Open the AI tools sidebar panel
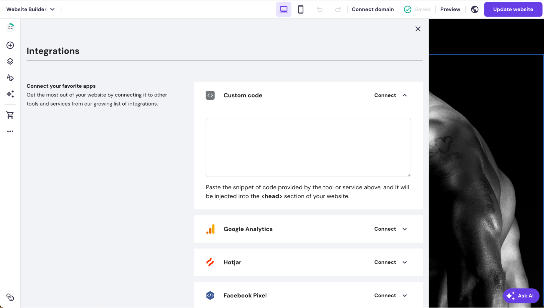 (x=10, y=94)
